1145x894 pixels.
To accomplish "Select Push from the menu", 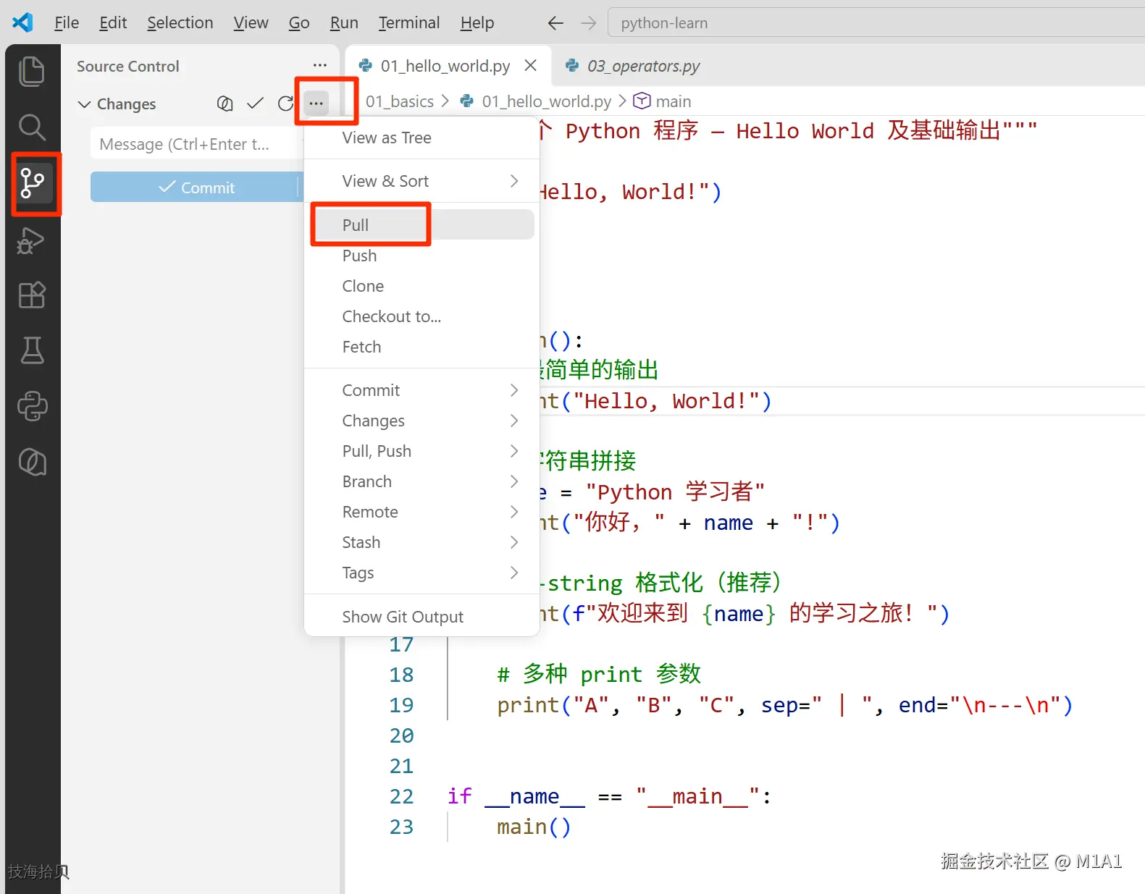I will click(421, 256).
